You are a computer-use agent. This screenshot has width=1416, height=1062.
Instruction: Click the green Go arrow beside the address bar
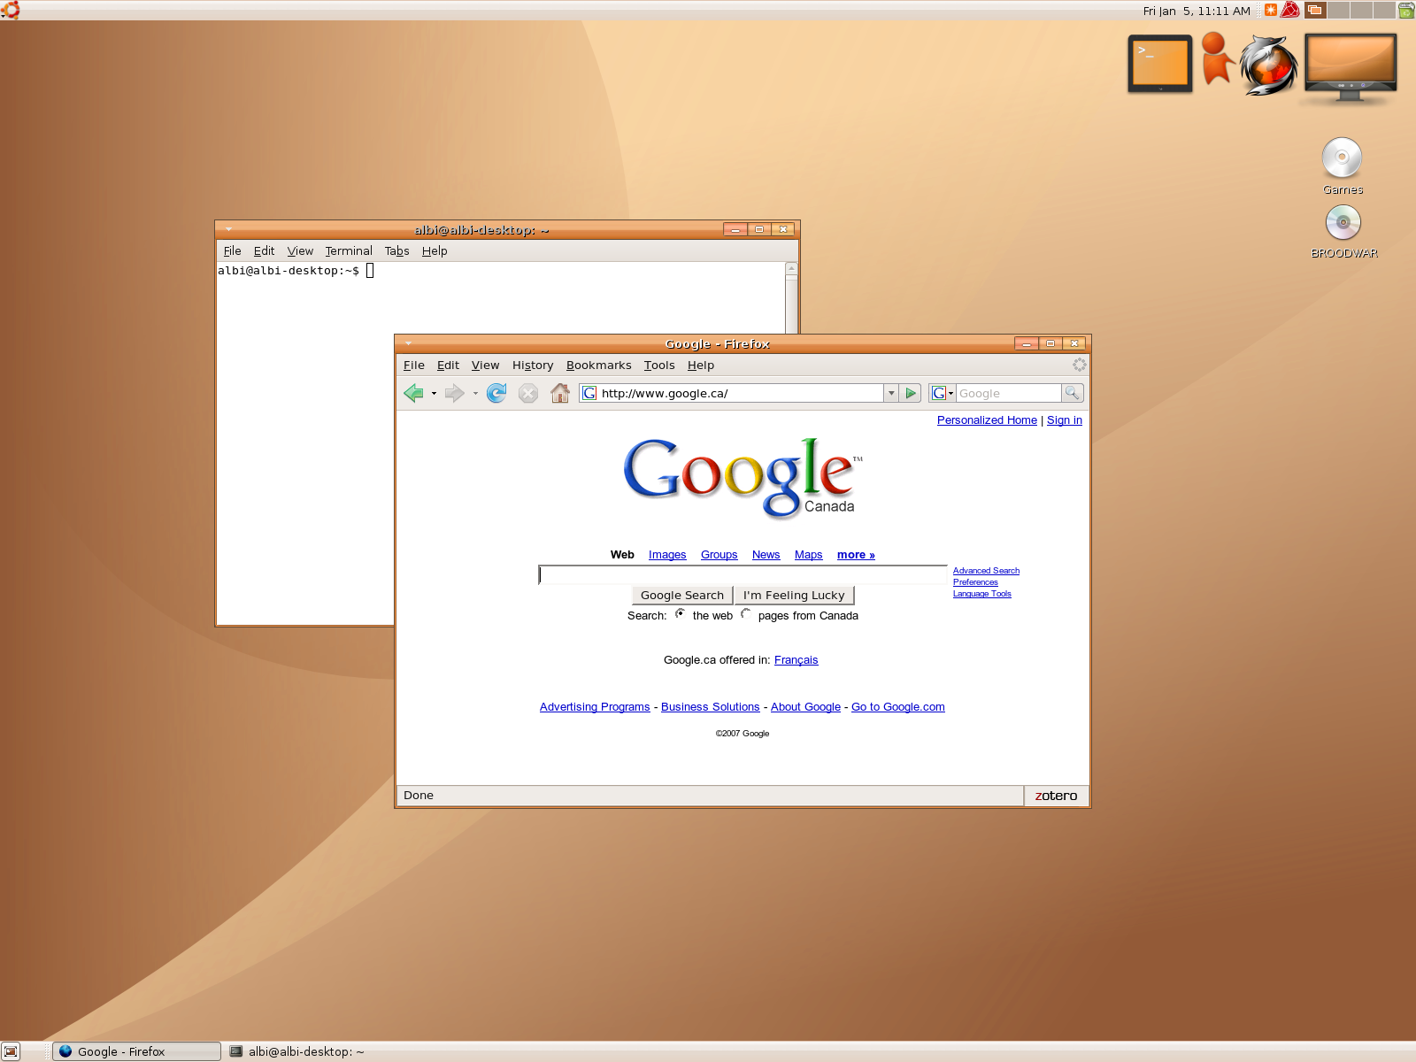tap(911, 393)
